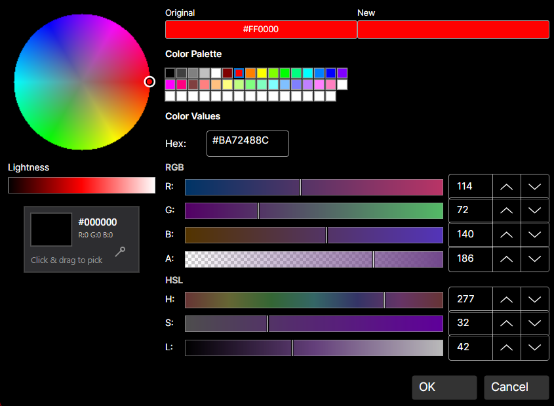The width and height of the screenshot is (554, 406).
Task: Increase the H value with the up arrow
Action: [x=506, y=299]
